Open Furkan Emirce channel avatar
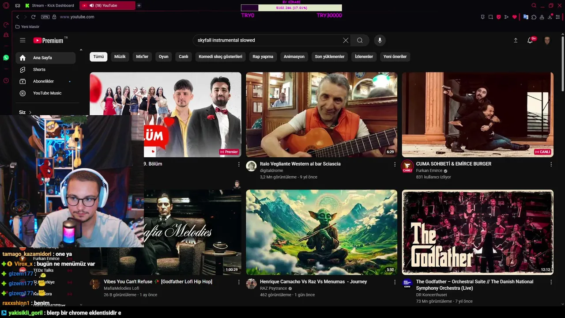The width and height of the screenshot is (565, 318). point(407,166)
